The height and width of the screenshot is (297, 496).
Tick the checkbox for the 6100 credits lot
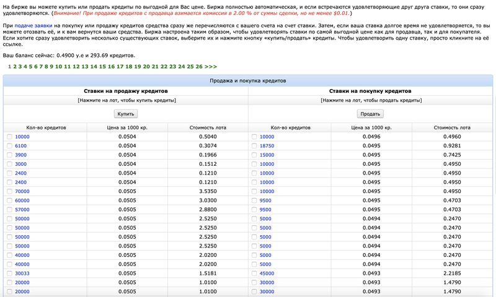(9, 146)
